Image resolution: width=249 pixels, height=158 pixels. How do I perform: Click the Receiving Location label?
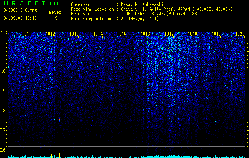click(x=92, y=9)
